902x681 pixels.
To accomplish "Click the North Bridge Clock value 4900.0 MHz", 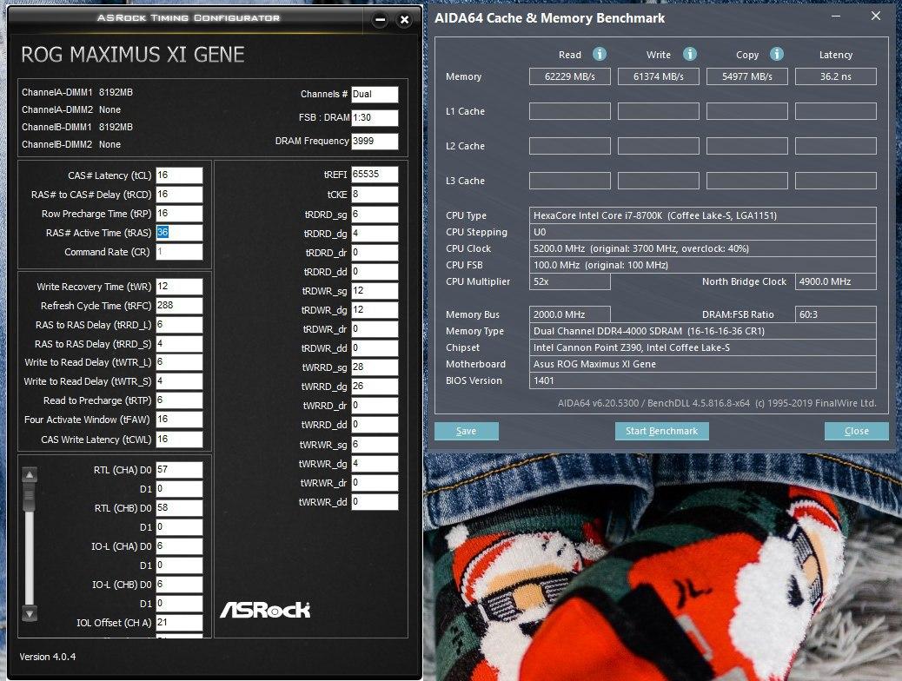I will [x=836, y=281].
